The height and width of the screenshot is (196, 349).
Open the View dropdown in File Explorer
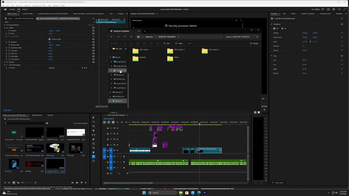tap(179, 44)
